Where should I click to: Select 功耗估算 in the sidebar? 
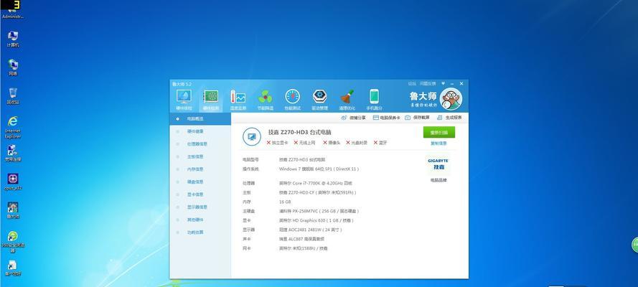click(200, 232)
